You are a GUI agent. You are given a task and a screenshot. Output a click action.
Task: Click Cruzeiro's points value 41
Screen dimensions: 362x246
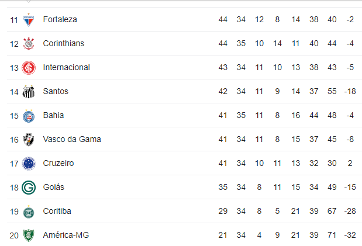coord(223,164)
